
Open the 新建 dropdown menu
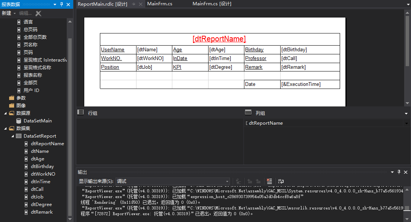tap(14, 13)
